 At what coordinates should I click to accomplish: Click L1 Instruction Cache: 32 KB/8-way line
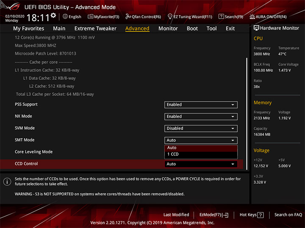(47, 70)
